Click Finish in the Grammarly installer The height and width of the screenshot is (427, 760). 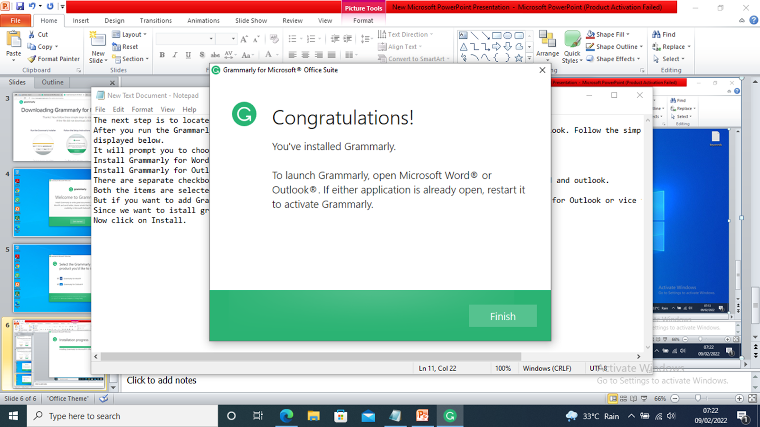(x=503, y=316)
